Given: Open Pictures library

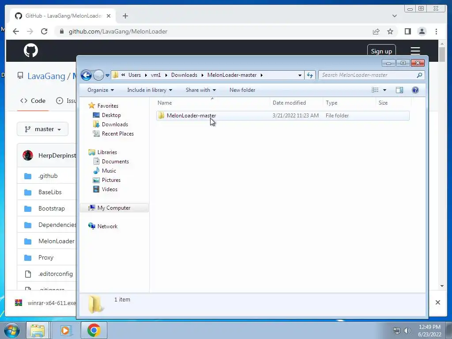Looking at the screenshot, I should point(111,180).
